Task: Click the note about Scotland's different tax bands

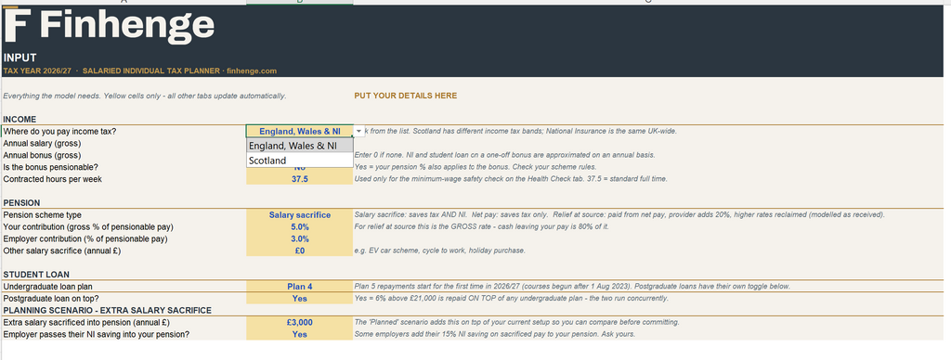Action: tap(520, 131)
